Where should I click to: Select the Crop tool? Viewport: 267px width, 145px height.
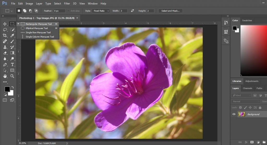5,36
